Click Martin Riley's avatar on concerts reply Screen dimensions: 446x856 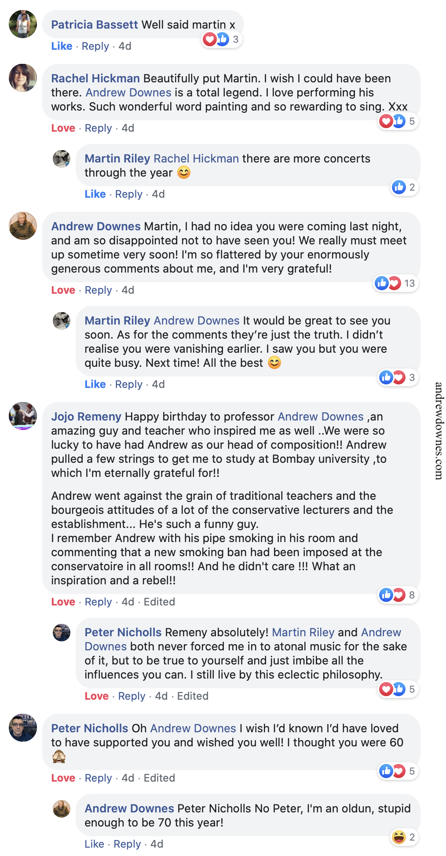click(x=62, y=159)
